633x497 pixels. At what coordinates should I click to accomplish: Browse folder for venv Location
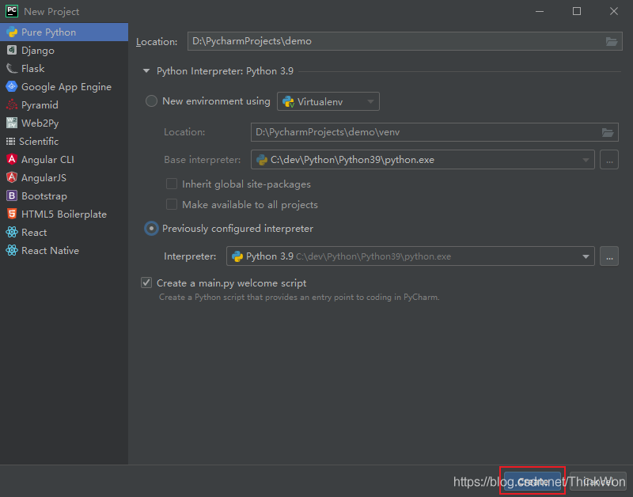(608, 132)
